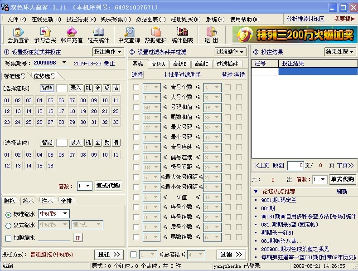Open forum post 期期杀一红81
Viewport: 358px width, 271px height.
tap(277, 233)
